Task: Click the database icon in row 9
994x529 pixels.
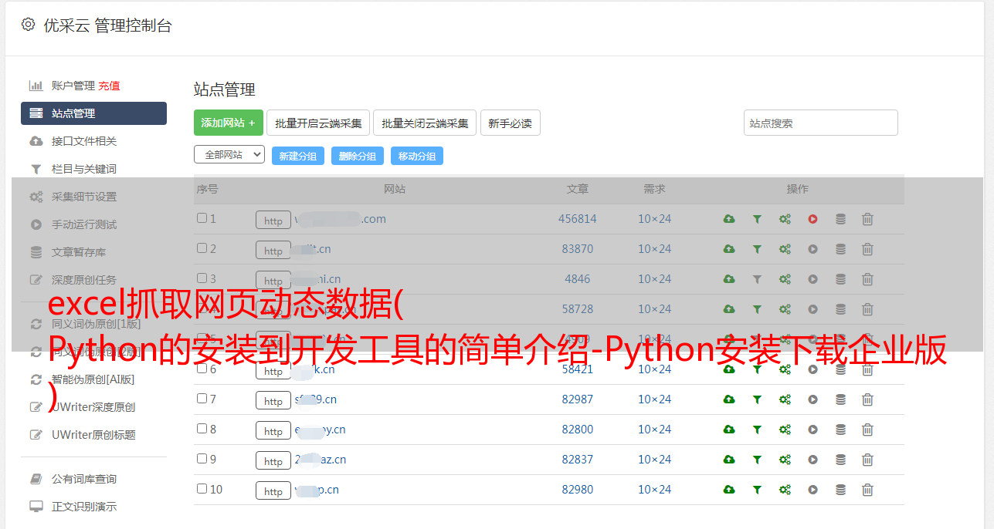Action: click(840, 460)
